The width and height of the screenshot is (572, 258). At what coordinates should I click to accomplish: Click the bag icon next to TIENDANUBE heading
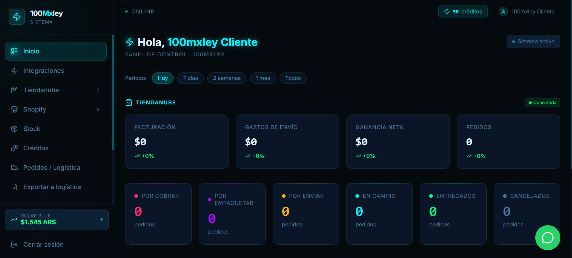point(129,103)
